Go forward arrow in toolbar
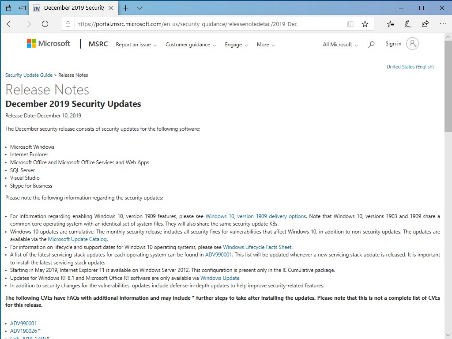The height and width of the screenshot is (339, 452). click(x=27, y=24)
